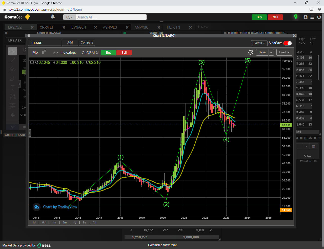
Task: Select the 6m time range
Action: pyautogui.click(x=65, y=222)
